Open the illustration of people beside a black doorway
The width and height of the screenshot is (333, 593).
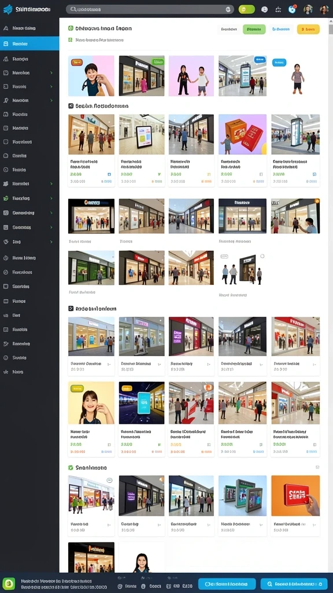(x=242, y=268)
